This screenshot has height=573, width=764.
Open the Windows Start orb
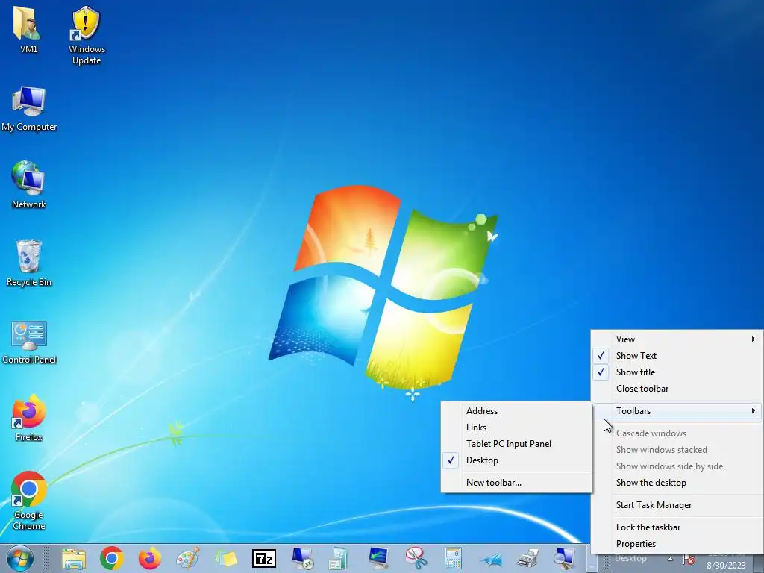tap(19, 558)
